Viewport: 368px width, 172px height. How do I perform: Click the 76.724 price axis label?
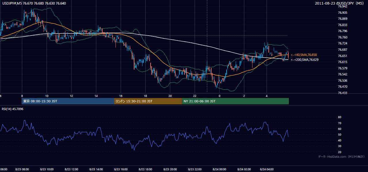343,43
